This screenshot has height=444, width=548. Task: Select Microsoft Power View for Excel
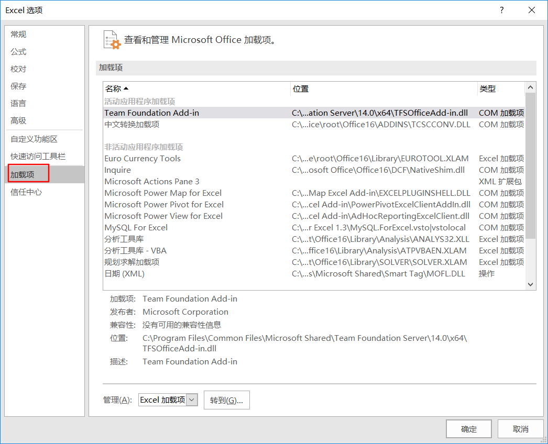pyautogui.click(x=314, y=216)
